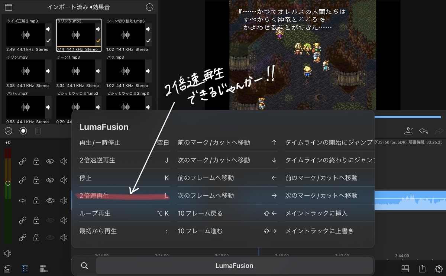Click the 3:44.00 timeline ruler mark
The image size is (446, 276).
(x=402, y=256)
